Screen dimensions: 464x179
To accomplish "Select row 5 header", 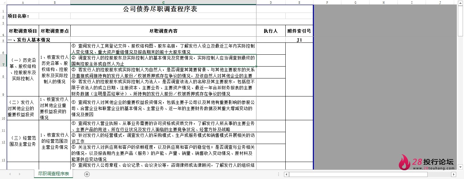I will tap(3, 40).
